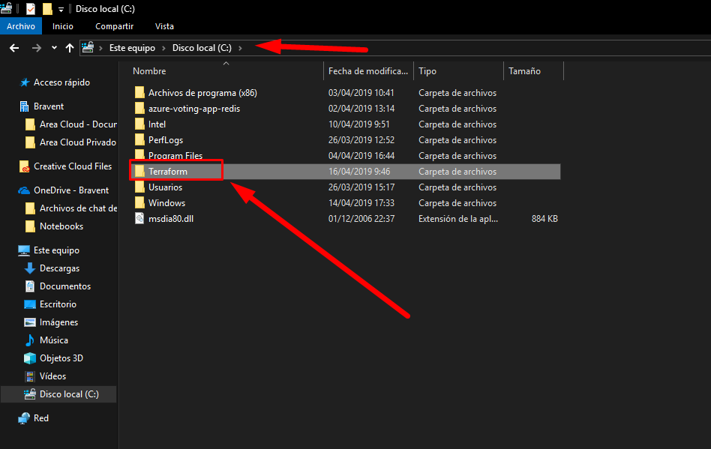Viewport: 711px width, 449px height.
Task: Sort by the Nombre column header
Action: tap(149, 71)
